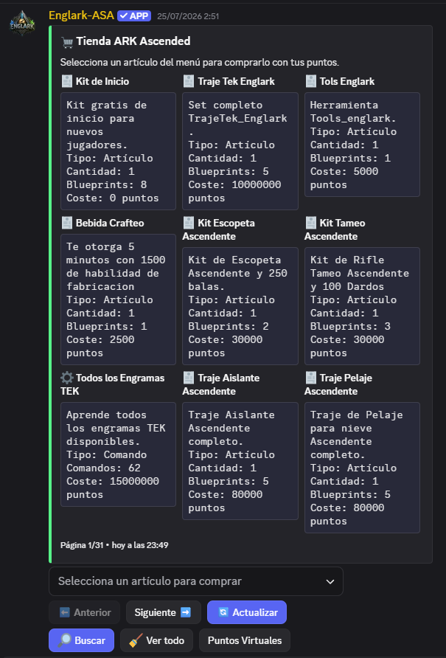446x658 pixels.
Task: Click the verified APP badge
Action: click(x=134, y=16)
